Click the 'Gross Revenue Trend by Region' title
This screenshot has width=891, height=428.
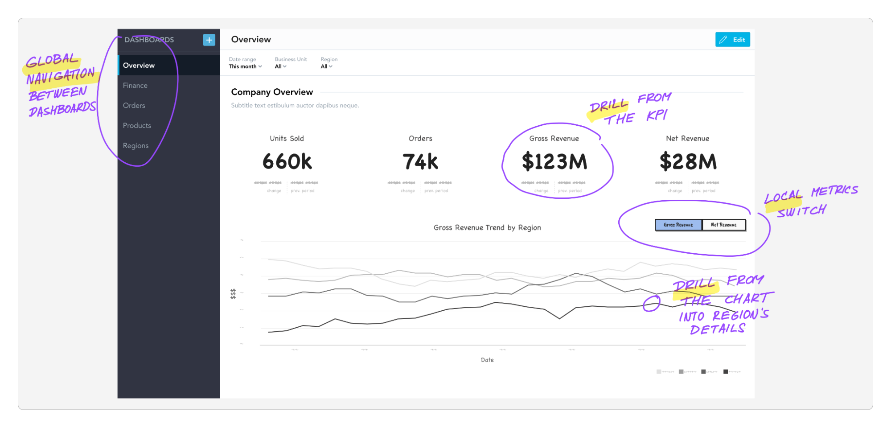click(x=487, y=227)
